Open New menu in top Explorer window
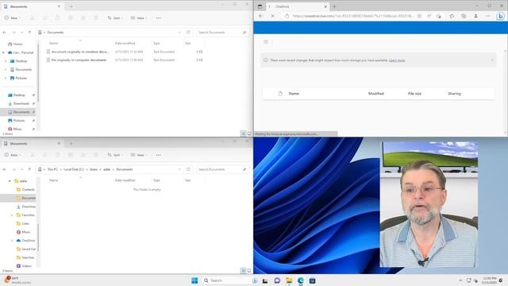 point(13,17)
